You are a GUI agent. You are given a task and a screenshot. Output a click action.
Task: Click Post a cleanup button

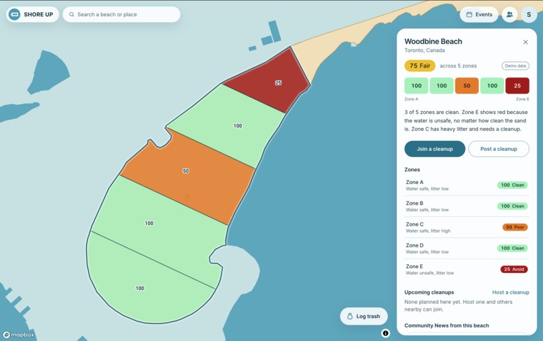pyautogui.click(x=499, y=149)
